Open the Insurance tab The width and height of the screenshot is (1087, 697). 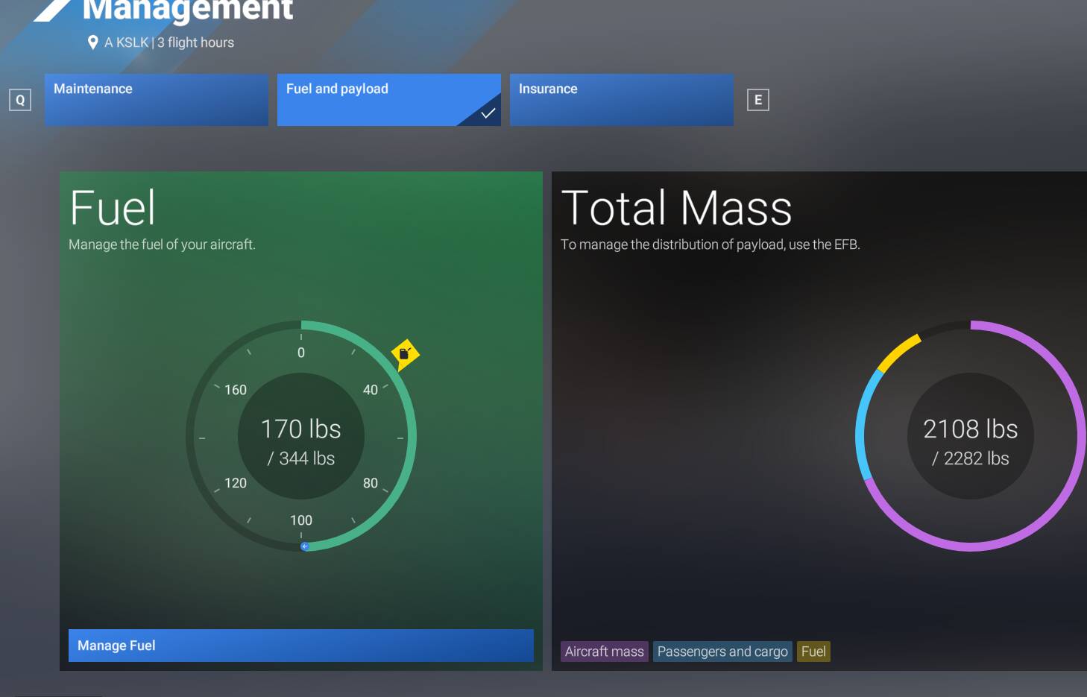(621, 99)
